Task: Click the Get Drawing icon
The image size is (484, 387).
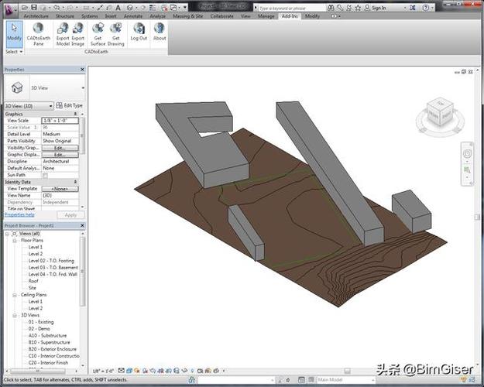Action: (116, 29)
